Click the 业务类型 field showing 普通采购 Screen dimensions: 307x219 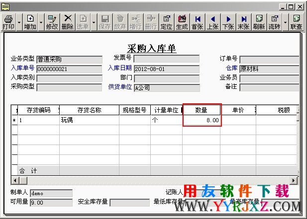(x=70, y=60)
